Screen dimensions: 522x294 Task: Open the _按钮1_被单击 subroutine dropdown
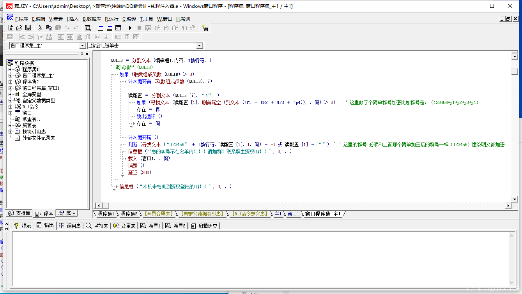pos(200,46)
